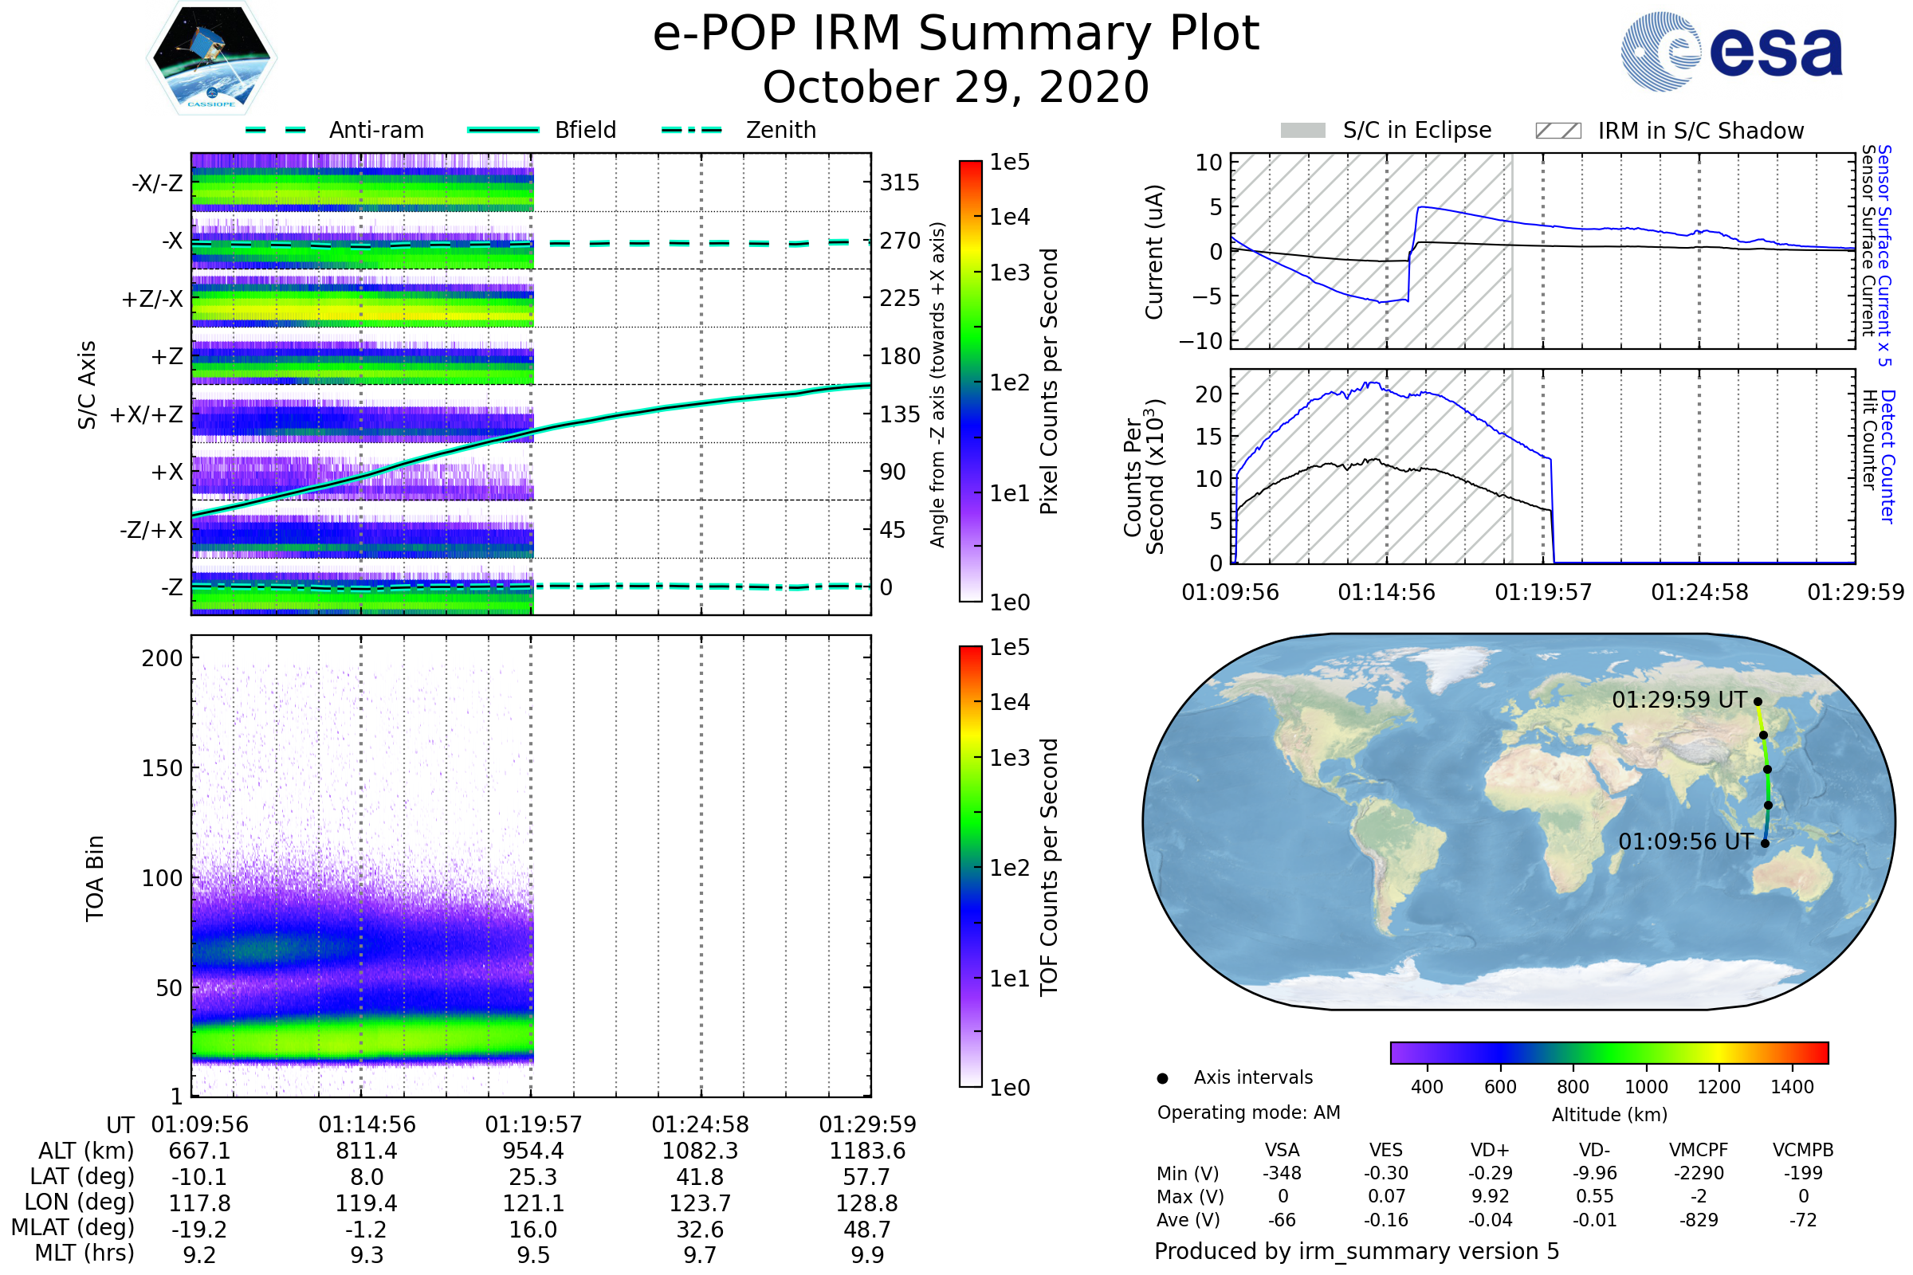The image size is (1913, 1275).
Task: Click the Bfield solid legend line
Action: (503, 130)
